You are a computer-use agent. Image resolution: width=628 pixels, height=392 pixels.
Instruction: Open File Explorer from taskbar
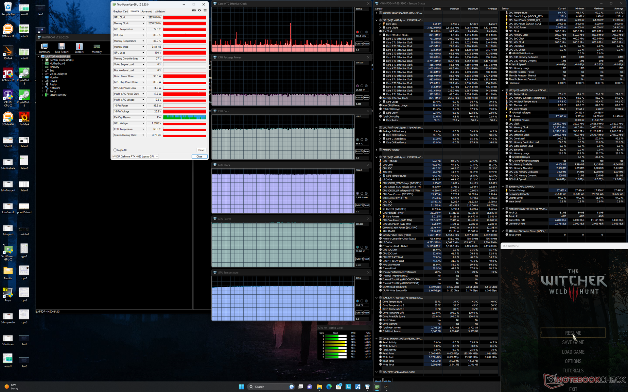[x=319, y=387]
